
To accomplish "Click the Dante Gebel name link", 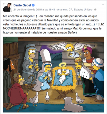I will click(x=22, y=5).
